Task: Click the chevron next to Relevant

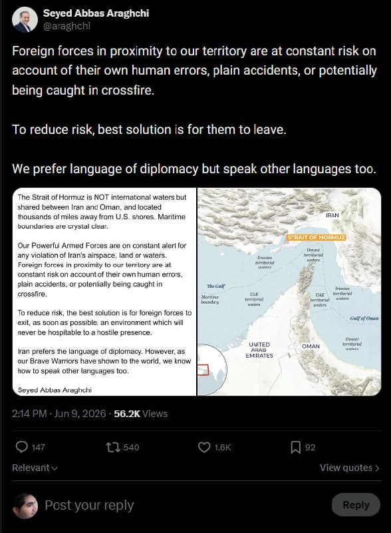Action: coord(55,468)
